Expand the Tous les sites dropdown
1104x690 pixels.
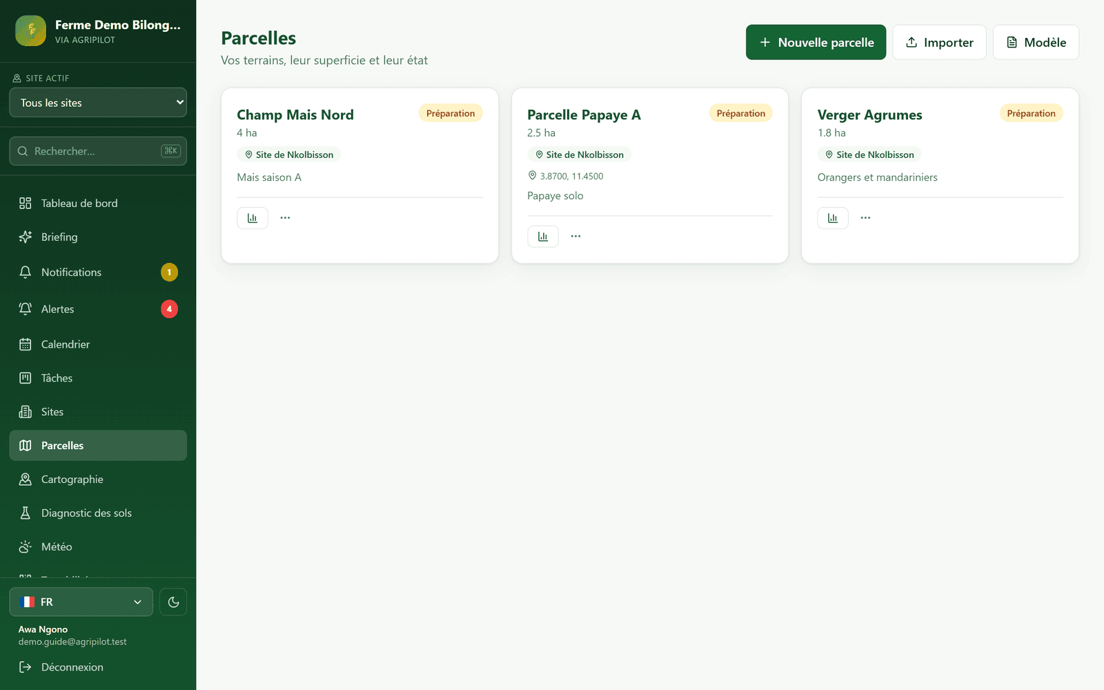click(98, 103)
